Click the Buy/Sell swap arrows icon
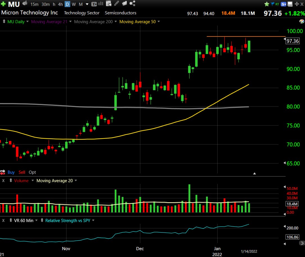Screen dimensions: 305x257 pyautogui.click(x=3, y=172)
